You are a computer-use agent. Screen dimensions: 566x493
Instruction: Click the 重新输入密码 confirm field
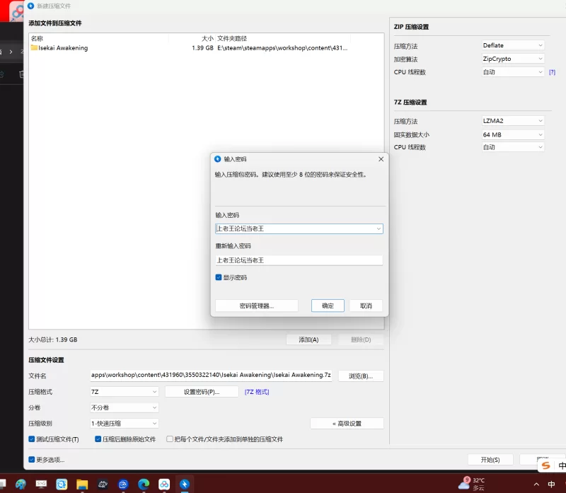click(x=299, y=260)
